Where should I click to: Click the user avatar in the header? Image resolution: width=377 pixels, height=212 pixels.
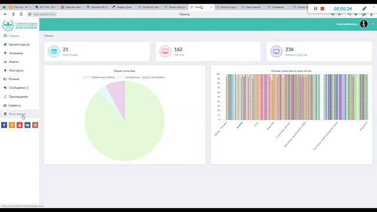[x=363, y=24]
